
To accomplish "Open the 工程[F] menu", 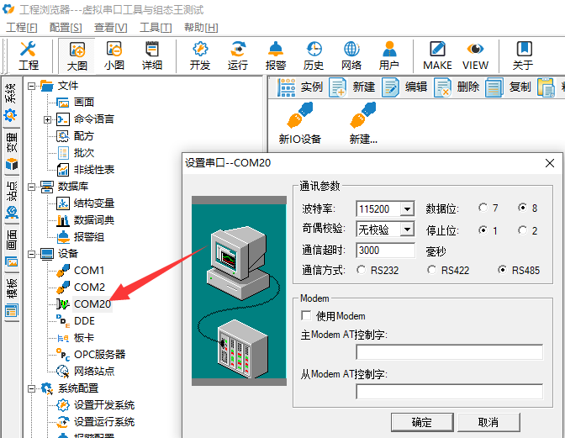I will click(x=22, y=28).
